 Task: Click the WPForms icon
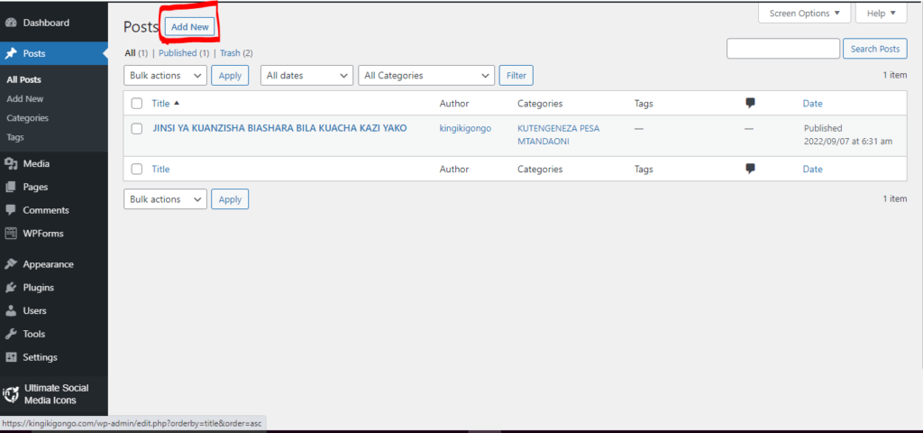click(11, 234)
